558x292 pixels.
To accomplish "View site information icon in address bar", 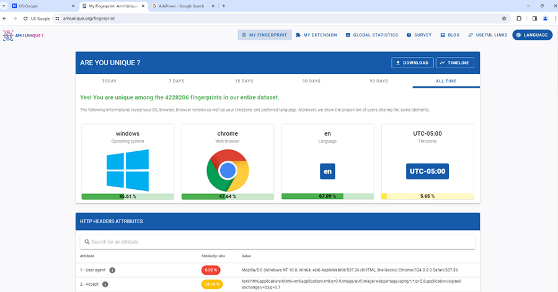I will (57, 19).
